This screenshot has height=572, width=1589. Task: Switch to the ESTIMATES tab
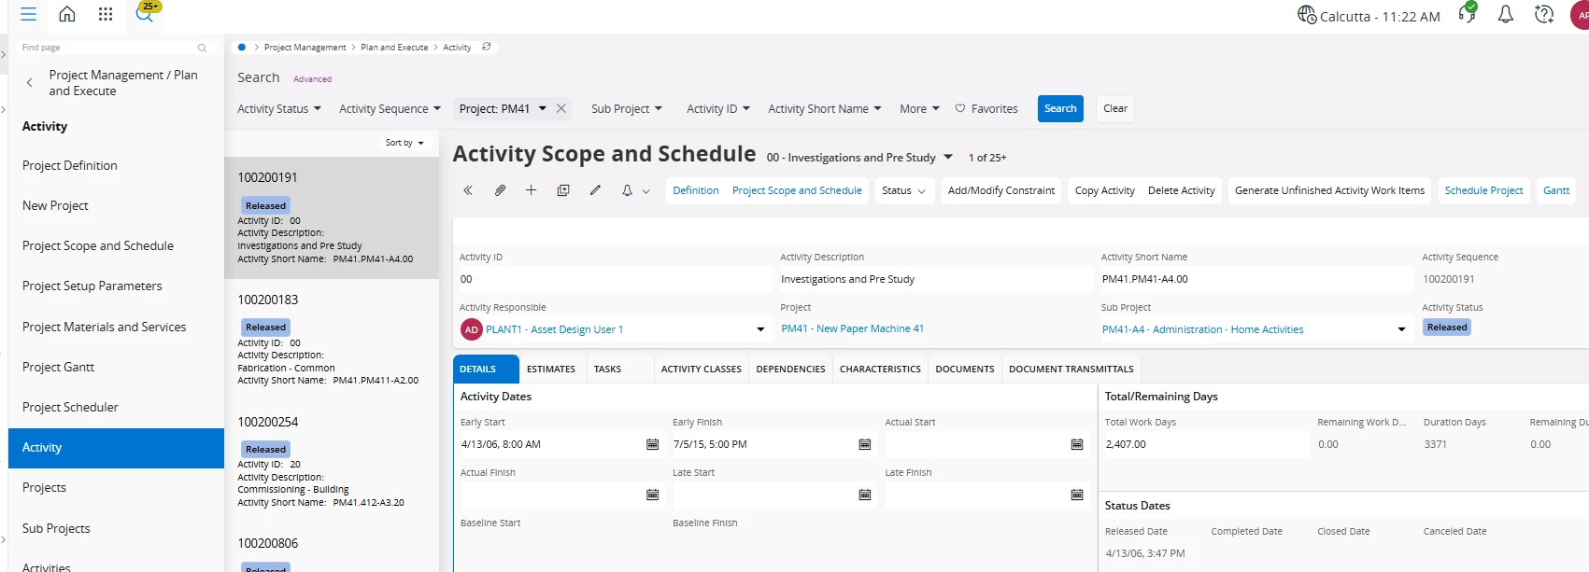pos(551,370)
